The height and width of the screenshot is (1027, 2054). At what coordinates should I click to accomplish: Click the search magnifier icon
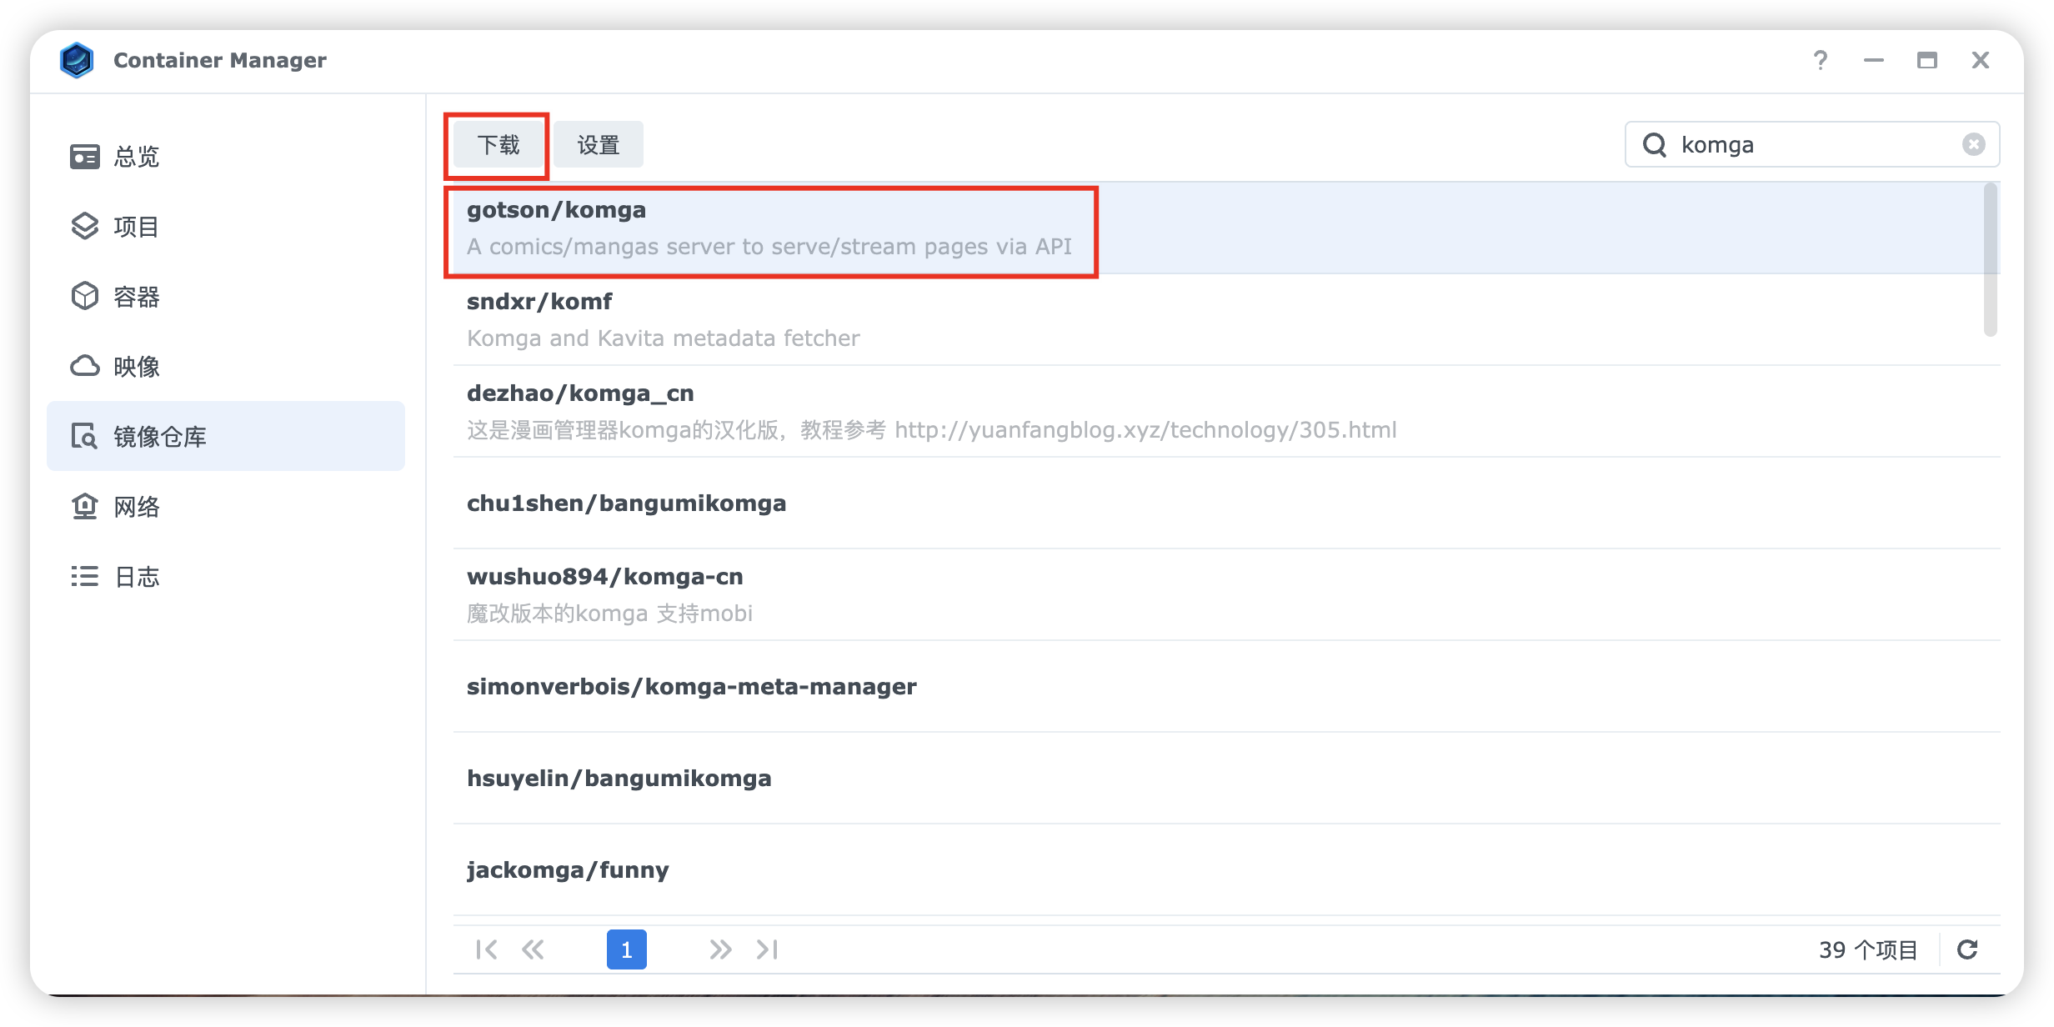(x=1654, y=145)
